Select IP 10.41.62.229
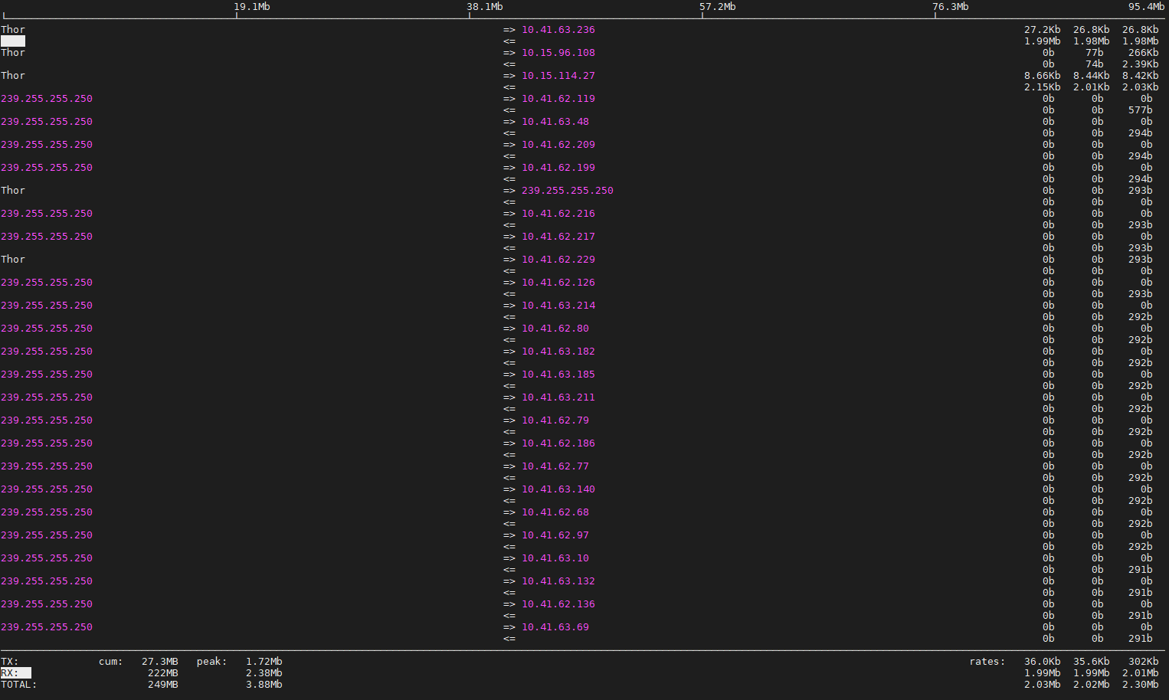 point(558,260)
